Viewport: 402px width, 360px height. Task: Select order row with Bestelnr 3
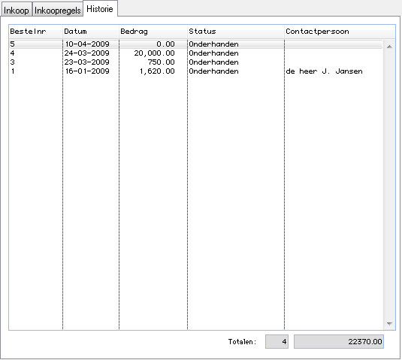coord(196,62)
